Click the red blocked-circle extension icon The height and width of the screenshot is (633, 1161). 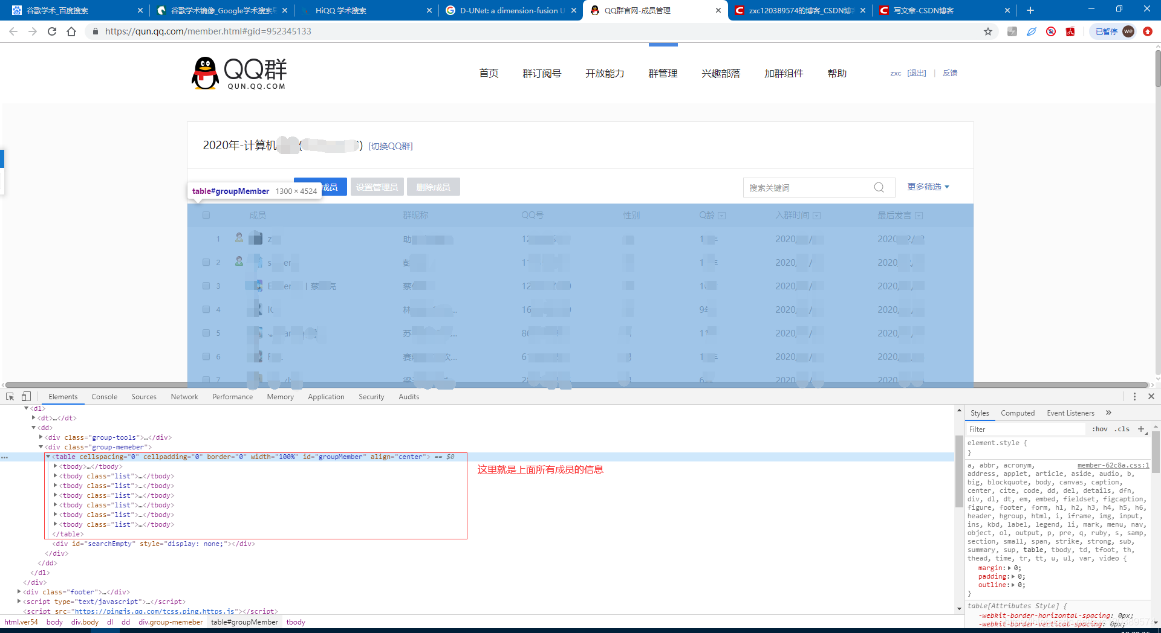pos(1051,31)
